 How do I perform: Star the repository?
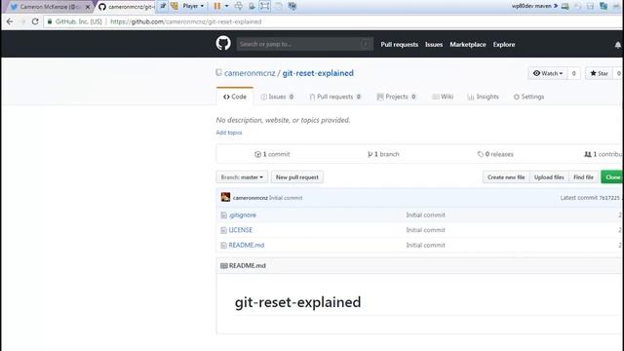coord(600,73)
